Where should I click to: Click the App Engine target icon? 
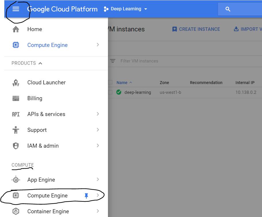[16, 180]
